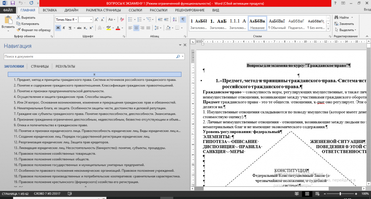Apply the Обычный style from gallery
371x199 pixels.
[277, 24]
